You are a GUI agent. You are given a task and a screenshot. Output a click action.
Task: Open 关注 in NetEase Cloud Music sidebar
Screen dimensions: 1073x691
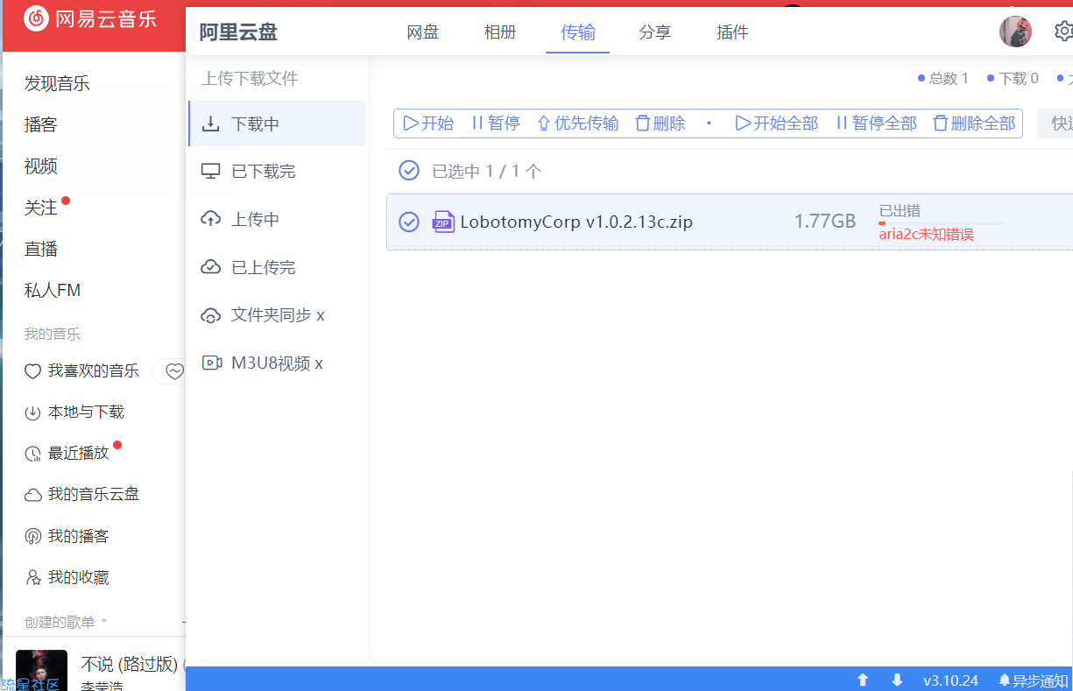pyautogui.click(x=40, y=208)
